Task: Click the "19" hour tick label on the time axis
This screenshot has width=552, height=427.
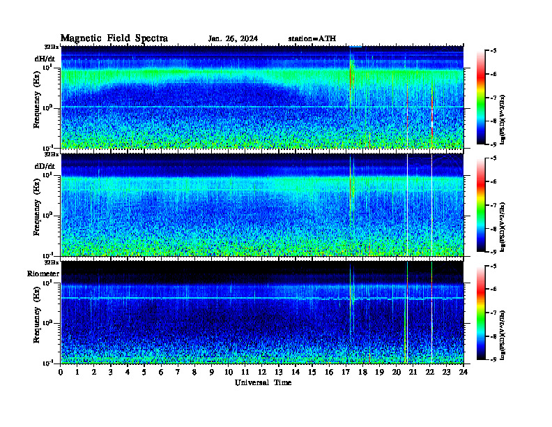Action: pyautogui.click(x=379, y=373)
